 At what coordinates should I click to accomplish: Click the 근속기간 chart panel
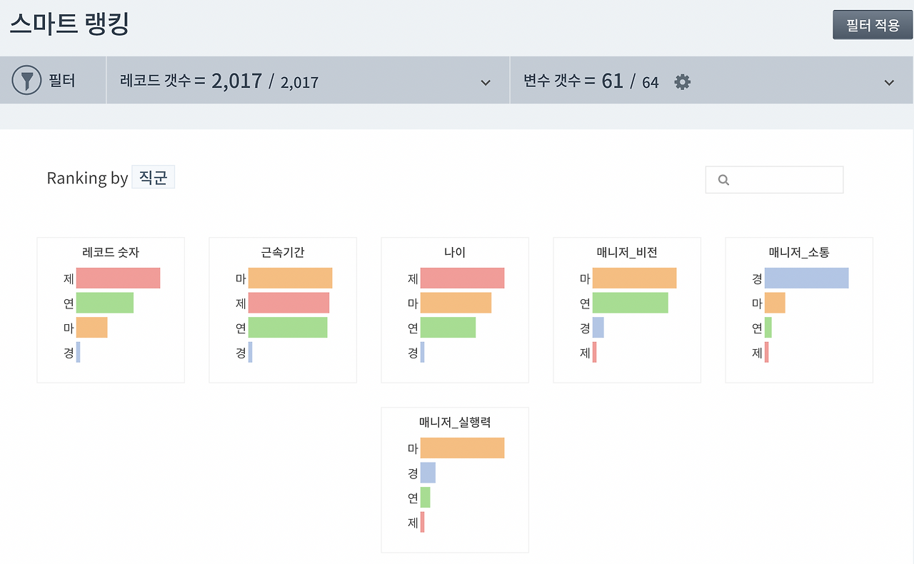(x=282, y=310)
